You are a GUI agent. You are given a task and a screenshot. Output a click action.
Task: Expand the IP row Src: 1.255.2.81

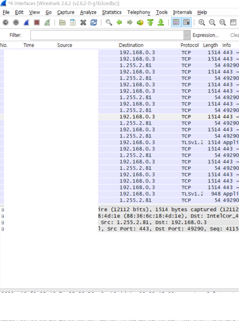click(3, 223)
